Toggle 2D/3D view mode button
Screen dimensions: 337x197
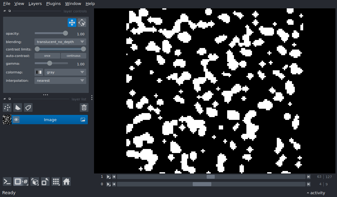pos(21,182)
